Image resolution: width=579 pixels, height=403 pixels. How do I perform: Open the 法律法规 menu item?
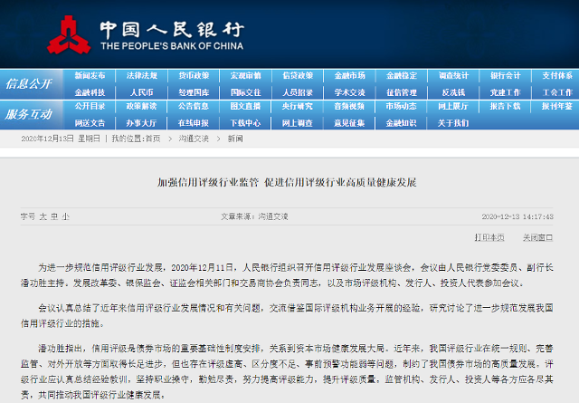pos(142,76)
